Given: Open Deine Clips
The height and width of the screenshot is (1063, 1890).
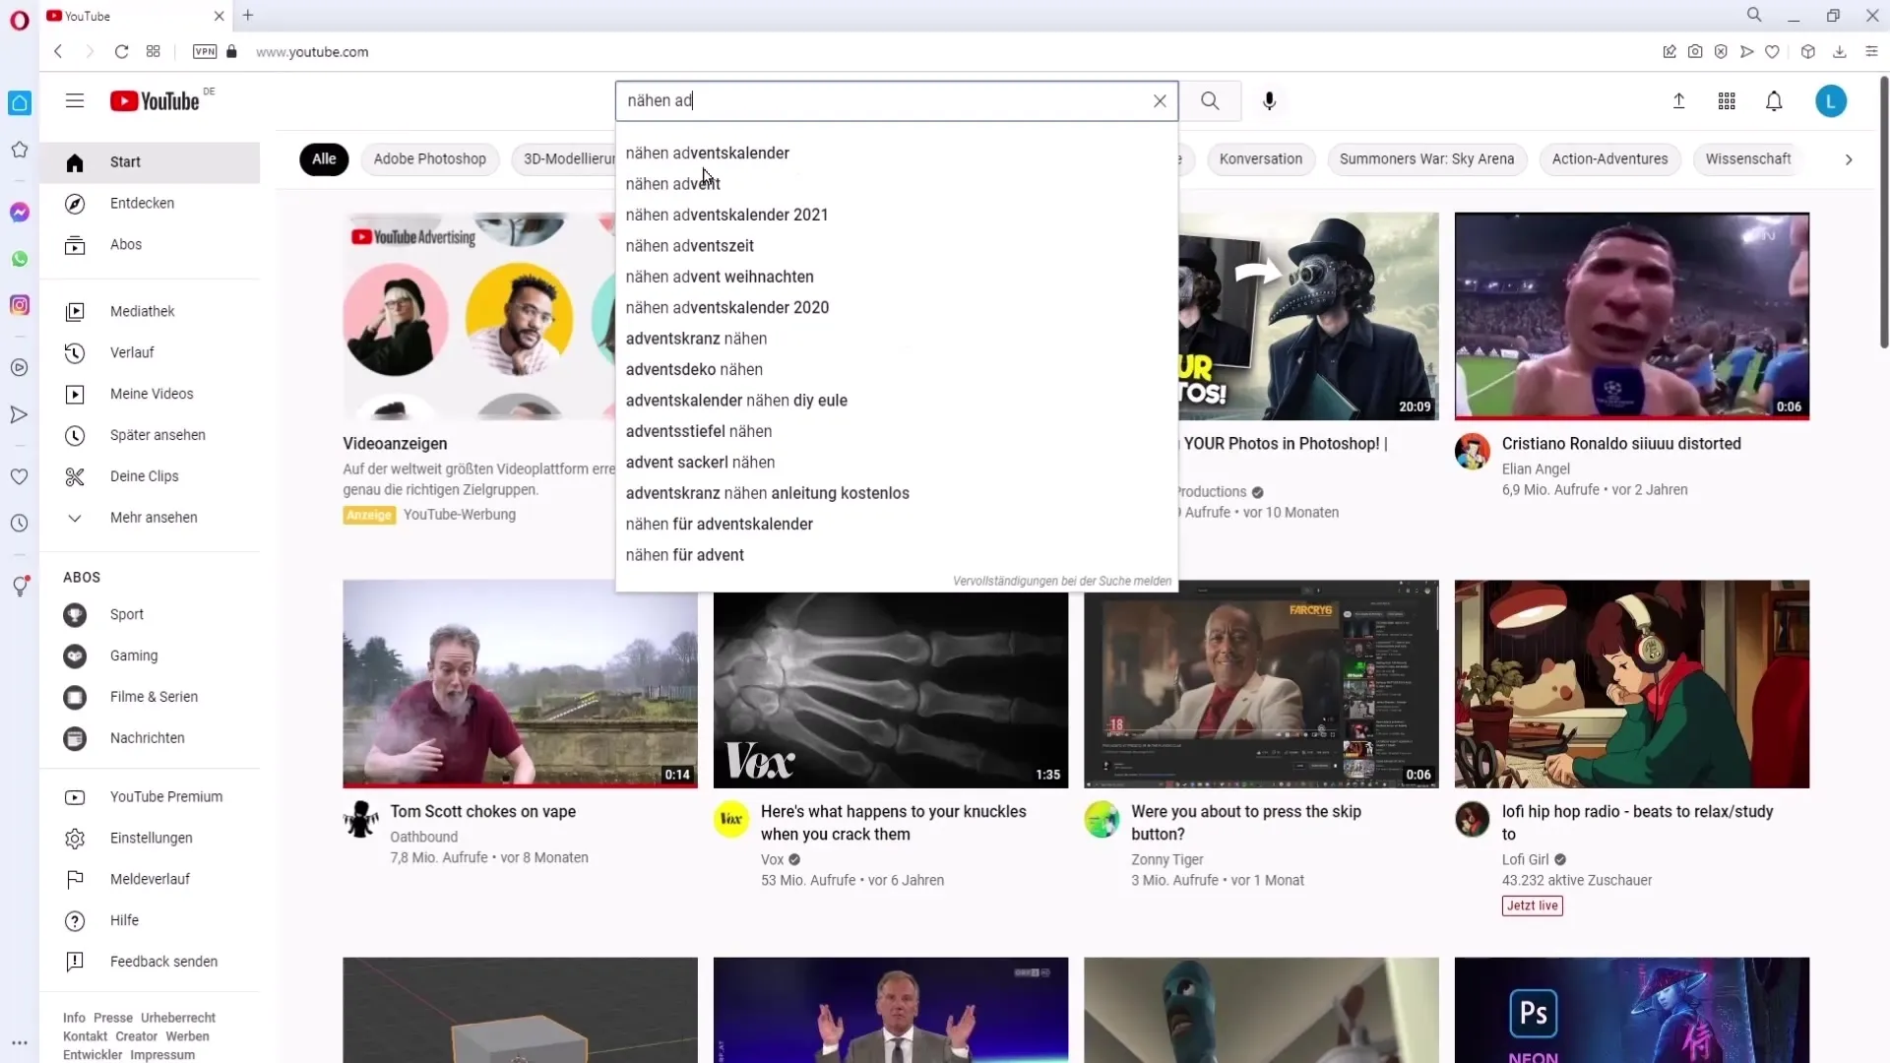Looking at the screenshot, I should point(150,477).
